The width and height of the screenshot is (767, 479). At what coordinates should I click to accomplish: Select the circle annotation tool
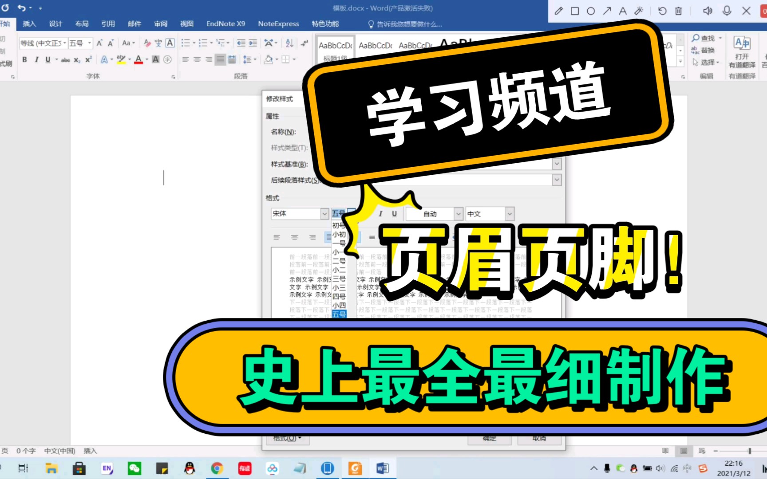tap(591, 11)
